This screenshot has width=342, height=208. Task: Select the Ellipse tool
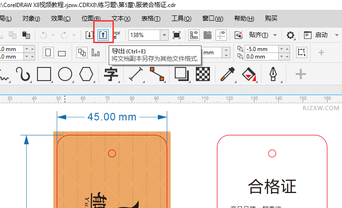(65, 74)
